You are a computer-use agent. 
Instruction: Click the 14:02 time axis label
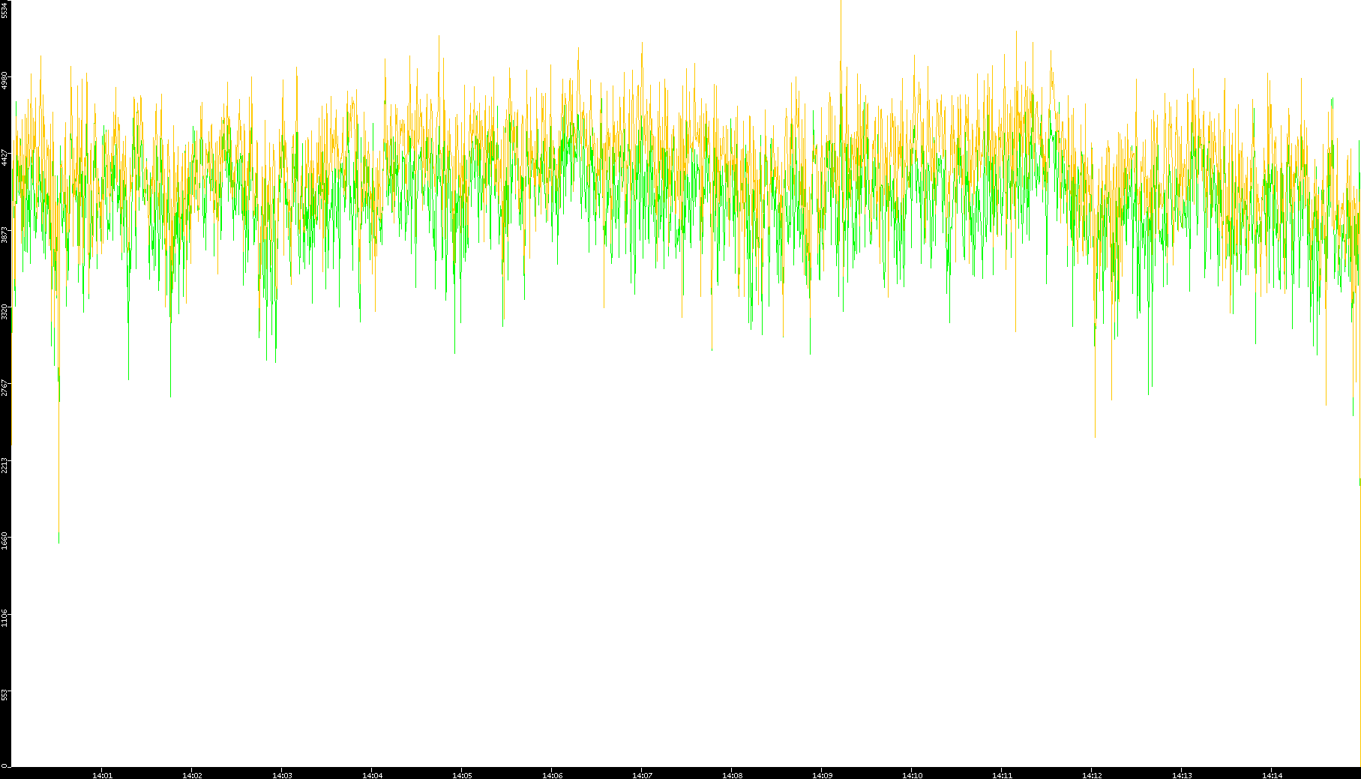click(x=192, y=775)
